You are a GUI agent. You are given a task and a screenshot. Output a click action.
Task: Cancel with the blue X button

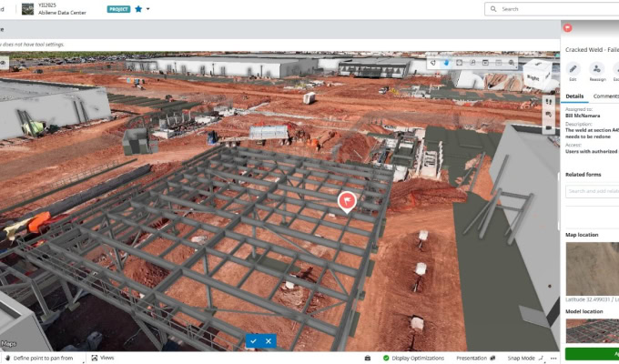click(x=269, y=341)
